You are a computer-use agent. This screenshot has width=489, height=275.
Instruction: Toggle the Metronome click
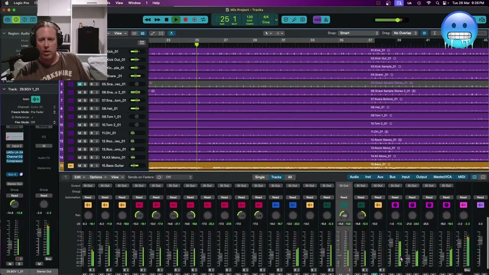pos(326,19)
